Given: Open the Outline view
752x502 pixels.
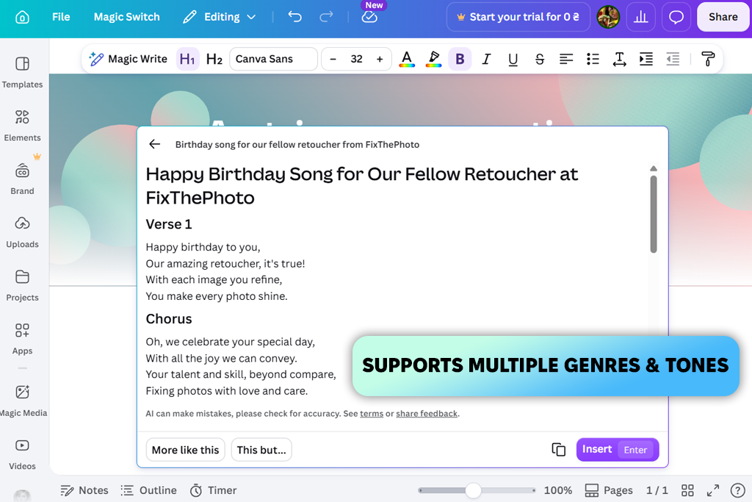Looking at the screenshot, I should coord(148,490).
